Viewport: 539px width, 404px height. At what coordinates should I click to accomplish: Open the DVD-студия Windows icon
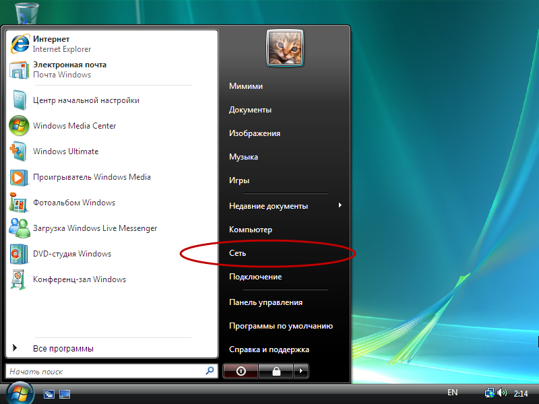[19, 254]
